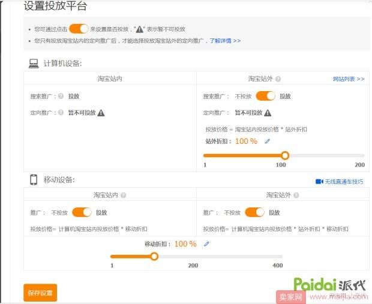Toggle mobile 淘宝站外 推广 switch
This screenshot has height=304, width=372.
(x=254, y=212)
